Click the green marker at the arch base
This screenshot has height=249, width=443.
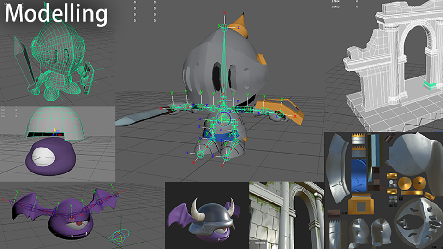point(430,84)
